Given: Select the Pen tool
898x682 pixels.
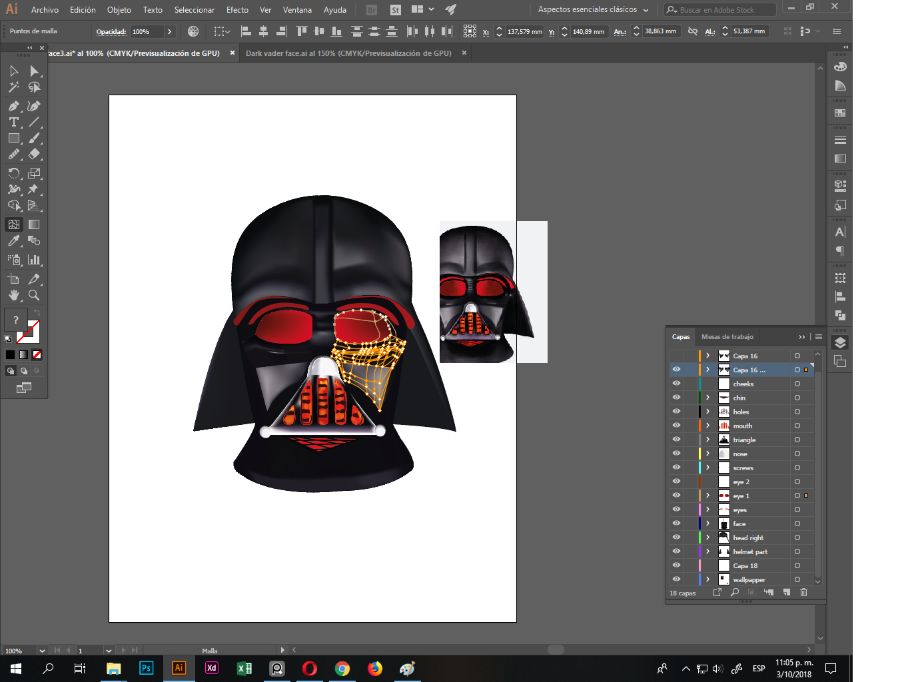Looking at the screenshot, I should click(14, 106).
